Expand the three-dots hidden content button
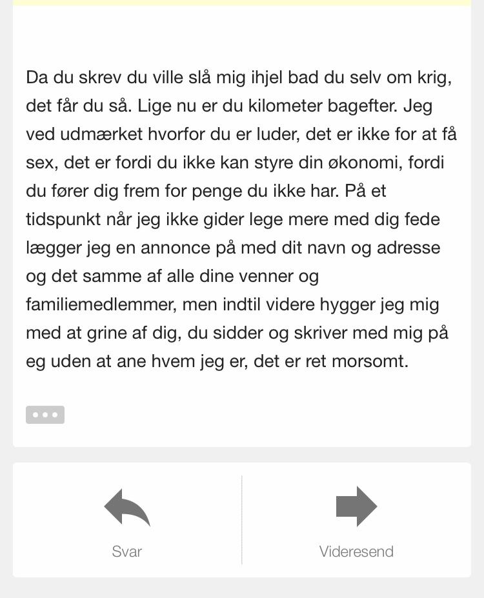This screenshot has width=484, height=598. point(45,415)
